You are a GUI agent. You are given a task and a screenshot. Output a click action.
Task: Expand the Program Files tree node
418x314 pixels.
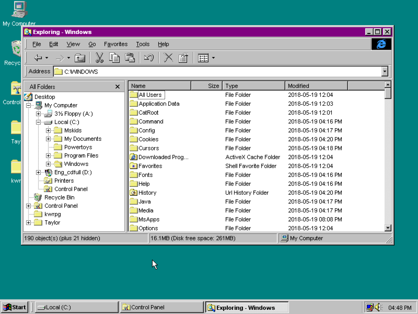(48, 156)
